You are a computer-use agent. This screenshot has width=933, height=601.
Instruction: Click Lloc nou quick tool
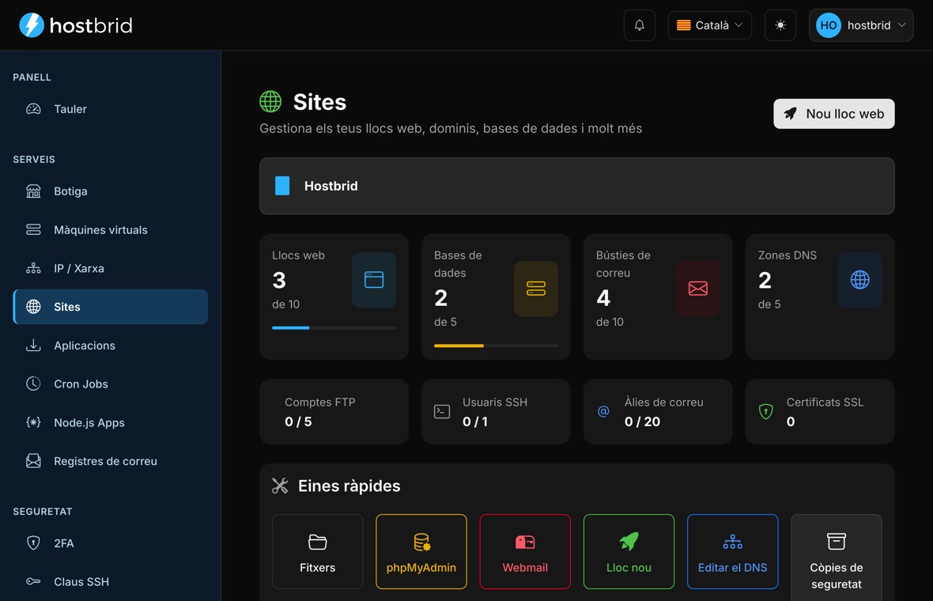click(x=629, y=552)
